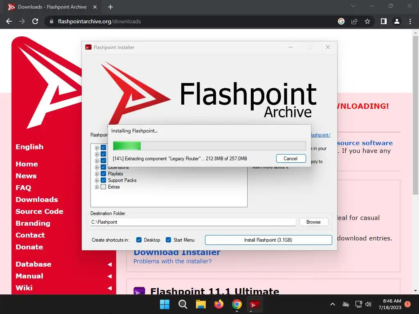419x314 pixels.
Task: Open the Problems with the installer? link
Action: (172, 261)
